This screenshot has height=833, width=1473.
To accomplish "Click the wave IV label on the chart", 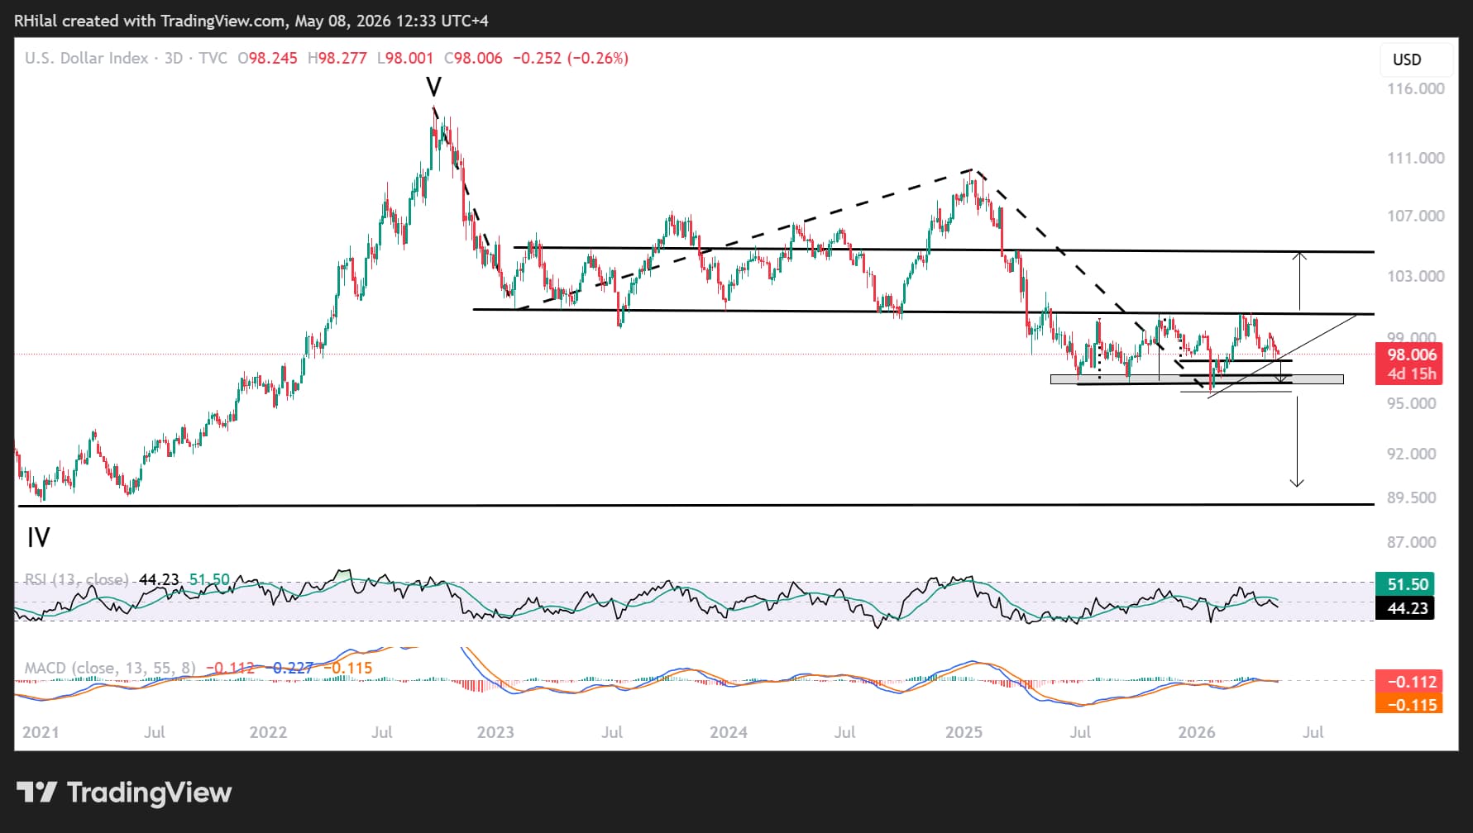I will point(38,538).
